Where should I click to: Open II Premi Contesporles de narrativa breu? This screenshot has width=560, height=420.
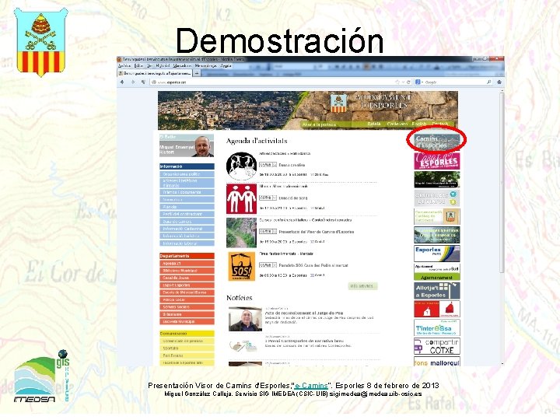point(304,341)
